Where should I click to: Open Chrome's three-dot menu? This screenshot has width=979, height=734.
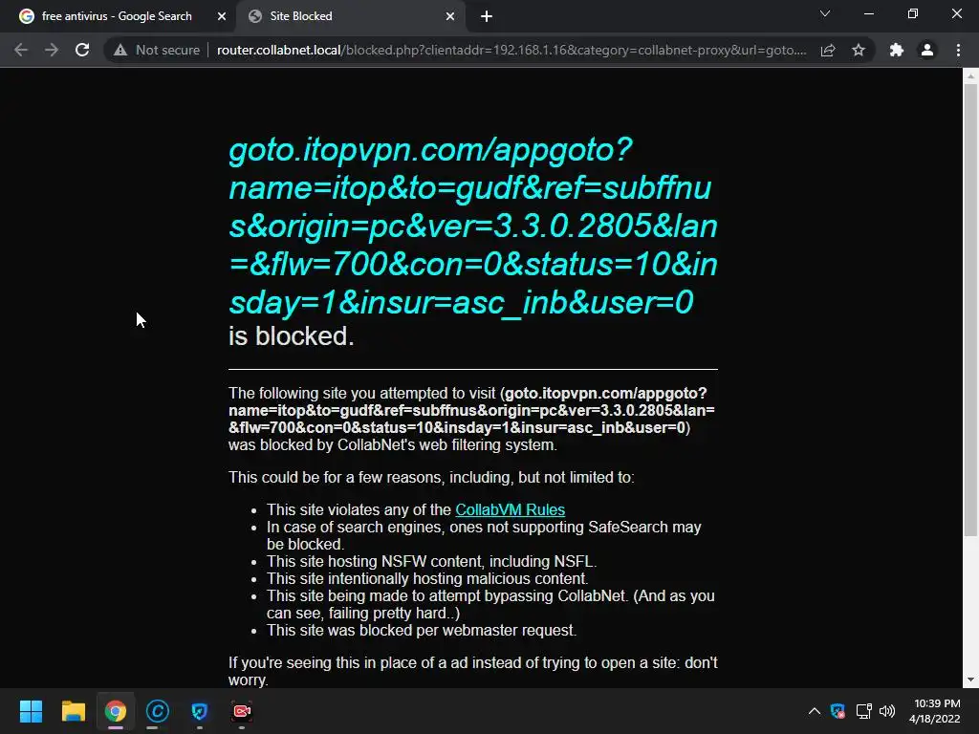[958, 50]
